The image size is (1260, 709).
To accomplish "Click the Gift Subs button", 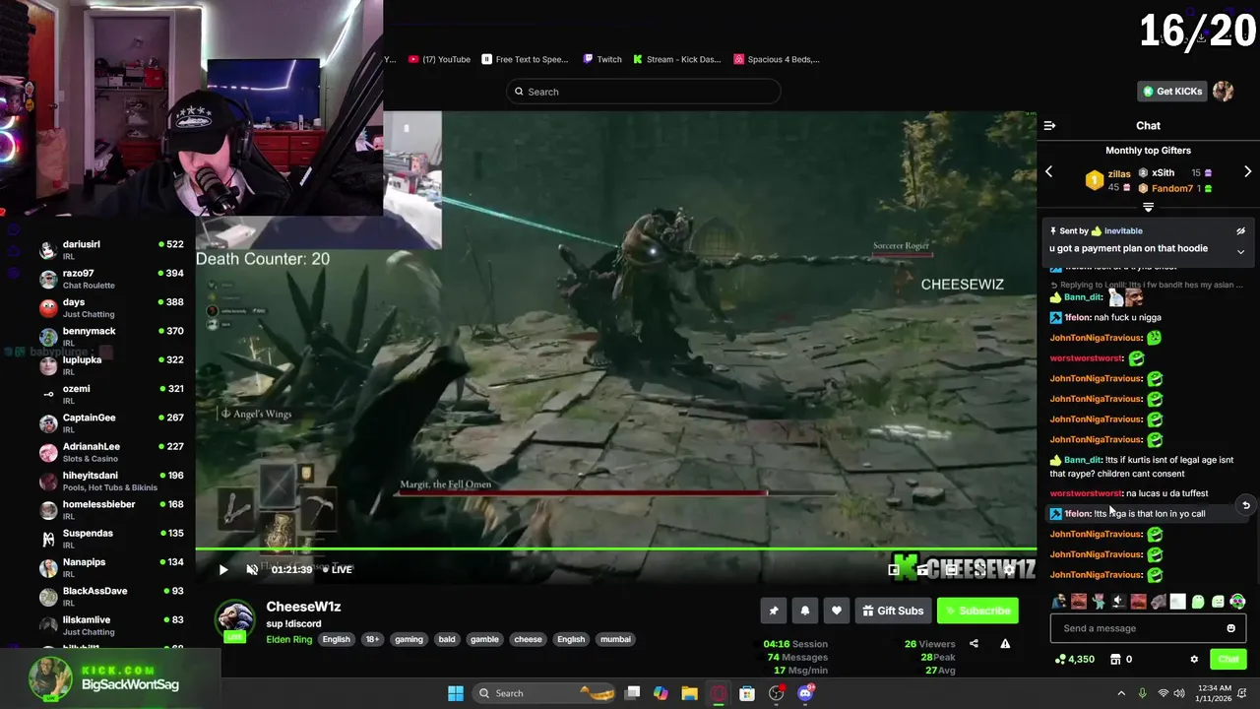I will (x=893, y=611).
